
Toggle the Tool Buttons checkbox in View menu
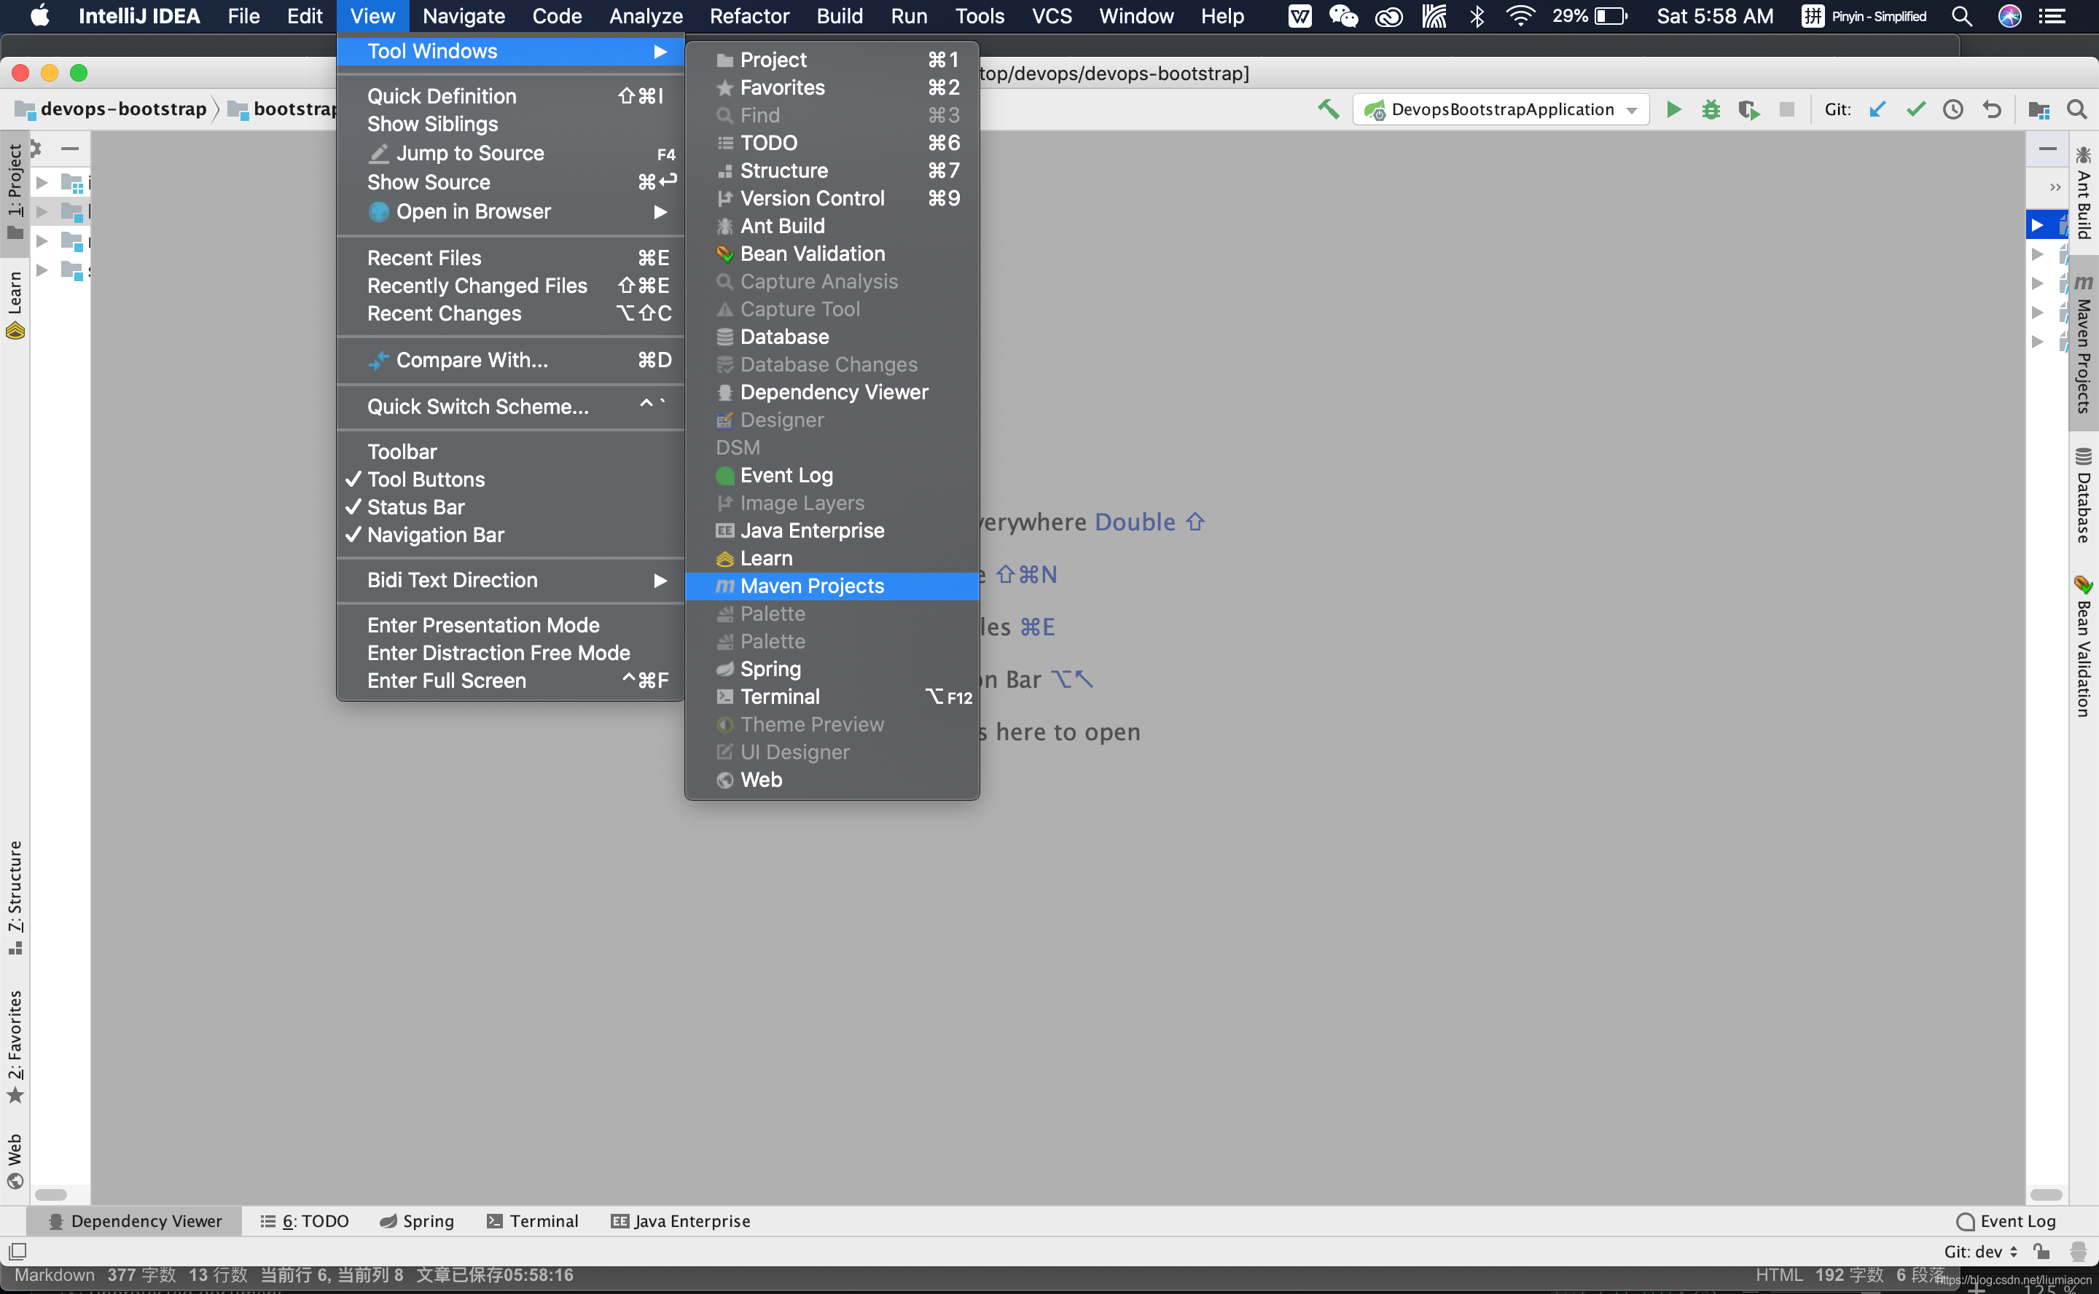click(x=426, y=478)
